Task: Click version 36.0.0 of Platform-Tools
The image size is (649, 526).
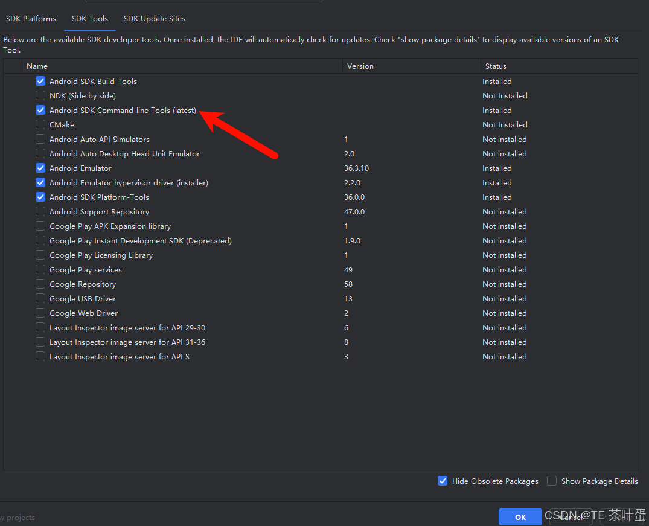Action: coord(354,197)
